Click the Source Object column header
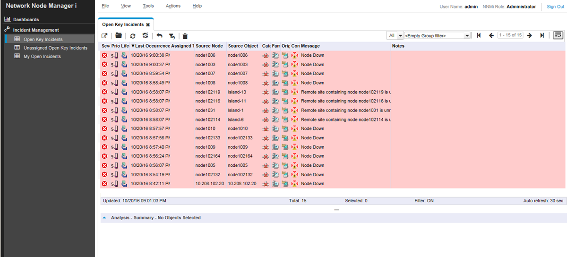Image resolution: width=567 pixels, height=257 pixels. [x=243, y=46]
